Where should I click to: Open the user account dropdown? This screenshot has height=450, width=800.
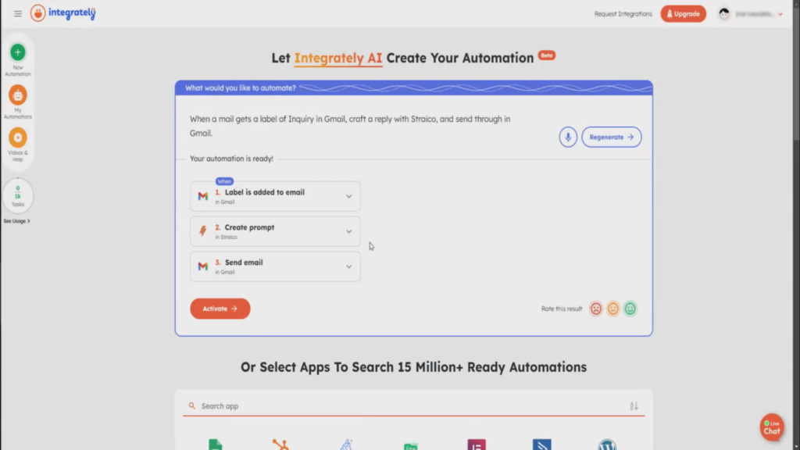click(750, 14)
